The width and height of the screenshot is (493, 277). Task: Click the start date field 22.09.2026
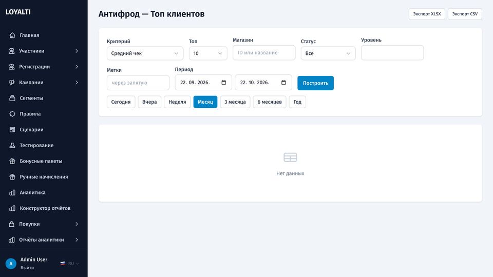(203, 82)
